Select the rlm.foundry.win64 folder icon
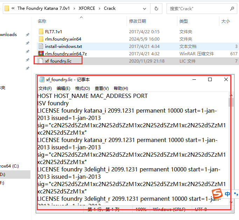 pos(41,39)
